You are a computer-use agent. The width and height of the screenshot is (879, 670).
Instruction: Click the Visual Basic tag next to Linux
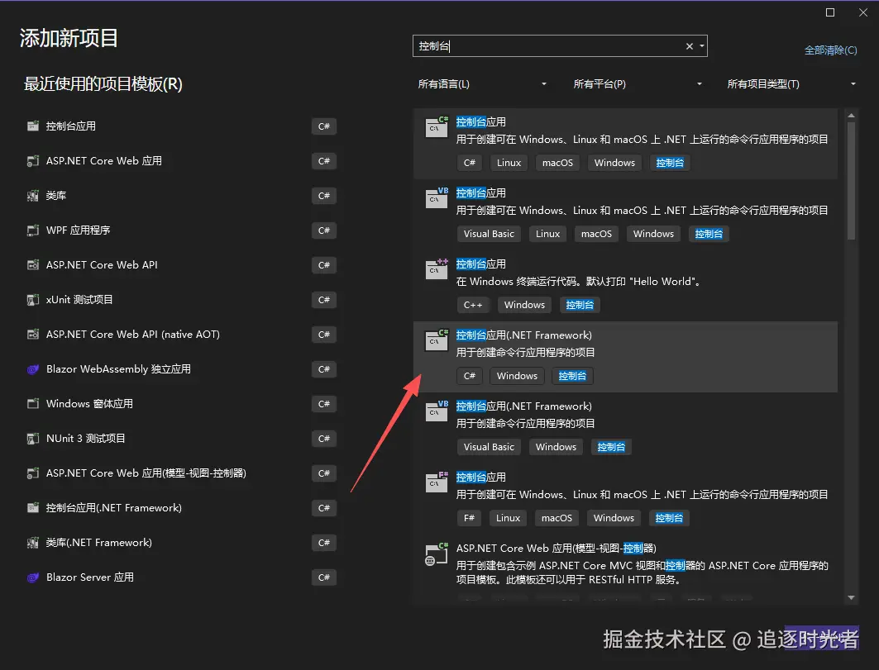tap(489, 234)
